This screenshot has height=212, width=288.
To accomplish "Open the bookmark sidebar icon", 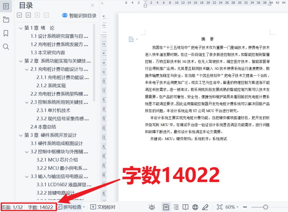I will [x=6, y=33].
